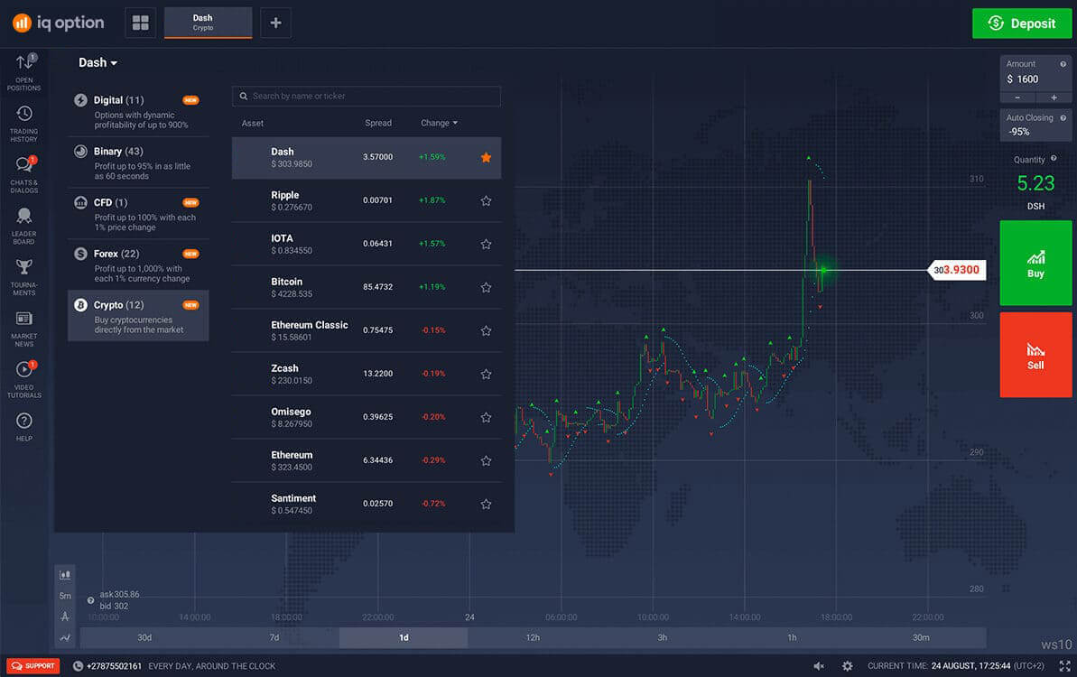Screen dimensions: 1077x677
Task: Open Trading History from the sidebar
Action: (x=24, y=124)
